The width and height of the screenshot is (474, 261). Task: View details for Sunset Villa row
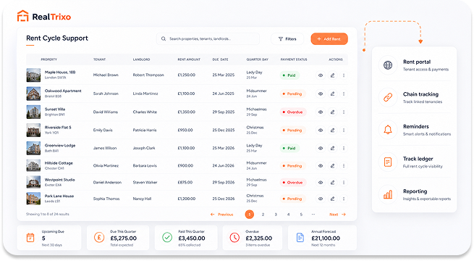tap(321, 112)
